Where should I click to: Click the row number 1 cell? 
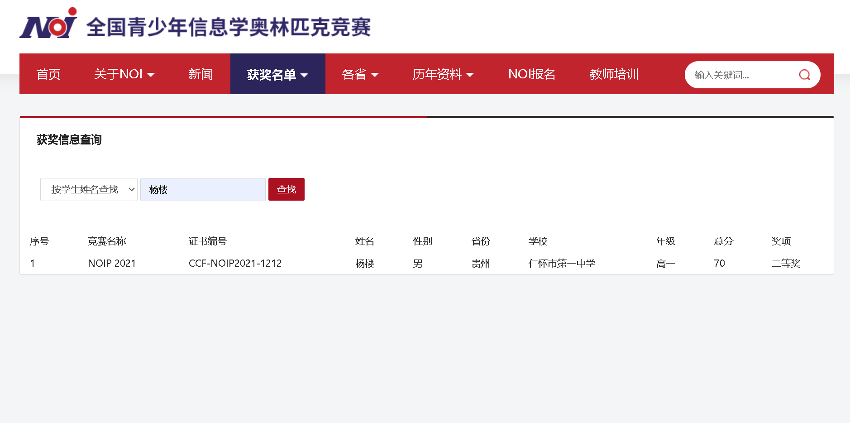pyautogui.click(x=33, y=264)
